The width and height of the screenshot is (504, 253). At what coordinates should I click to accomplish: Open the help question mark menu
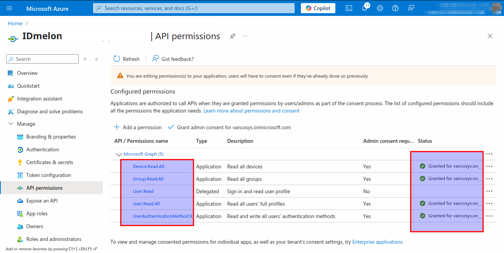(x=395, y=8)
